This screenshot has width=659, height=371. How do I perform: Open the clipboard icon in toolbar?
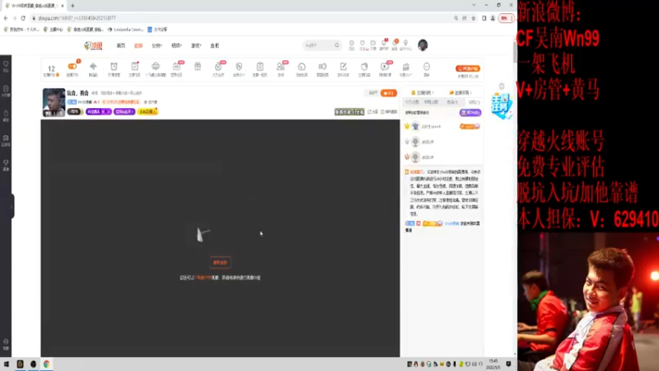pyautogui.click(x=259, y=67)
